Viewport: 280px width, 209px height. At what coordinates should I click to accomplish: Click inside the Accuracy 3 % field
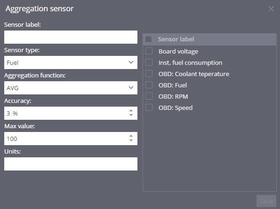66,113
